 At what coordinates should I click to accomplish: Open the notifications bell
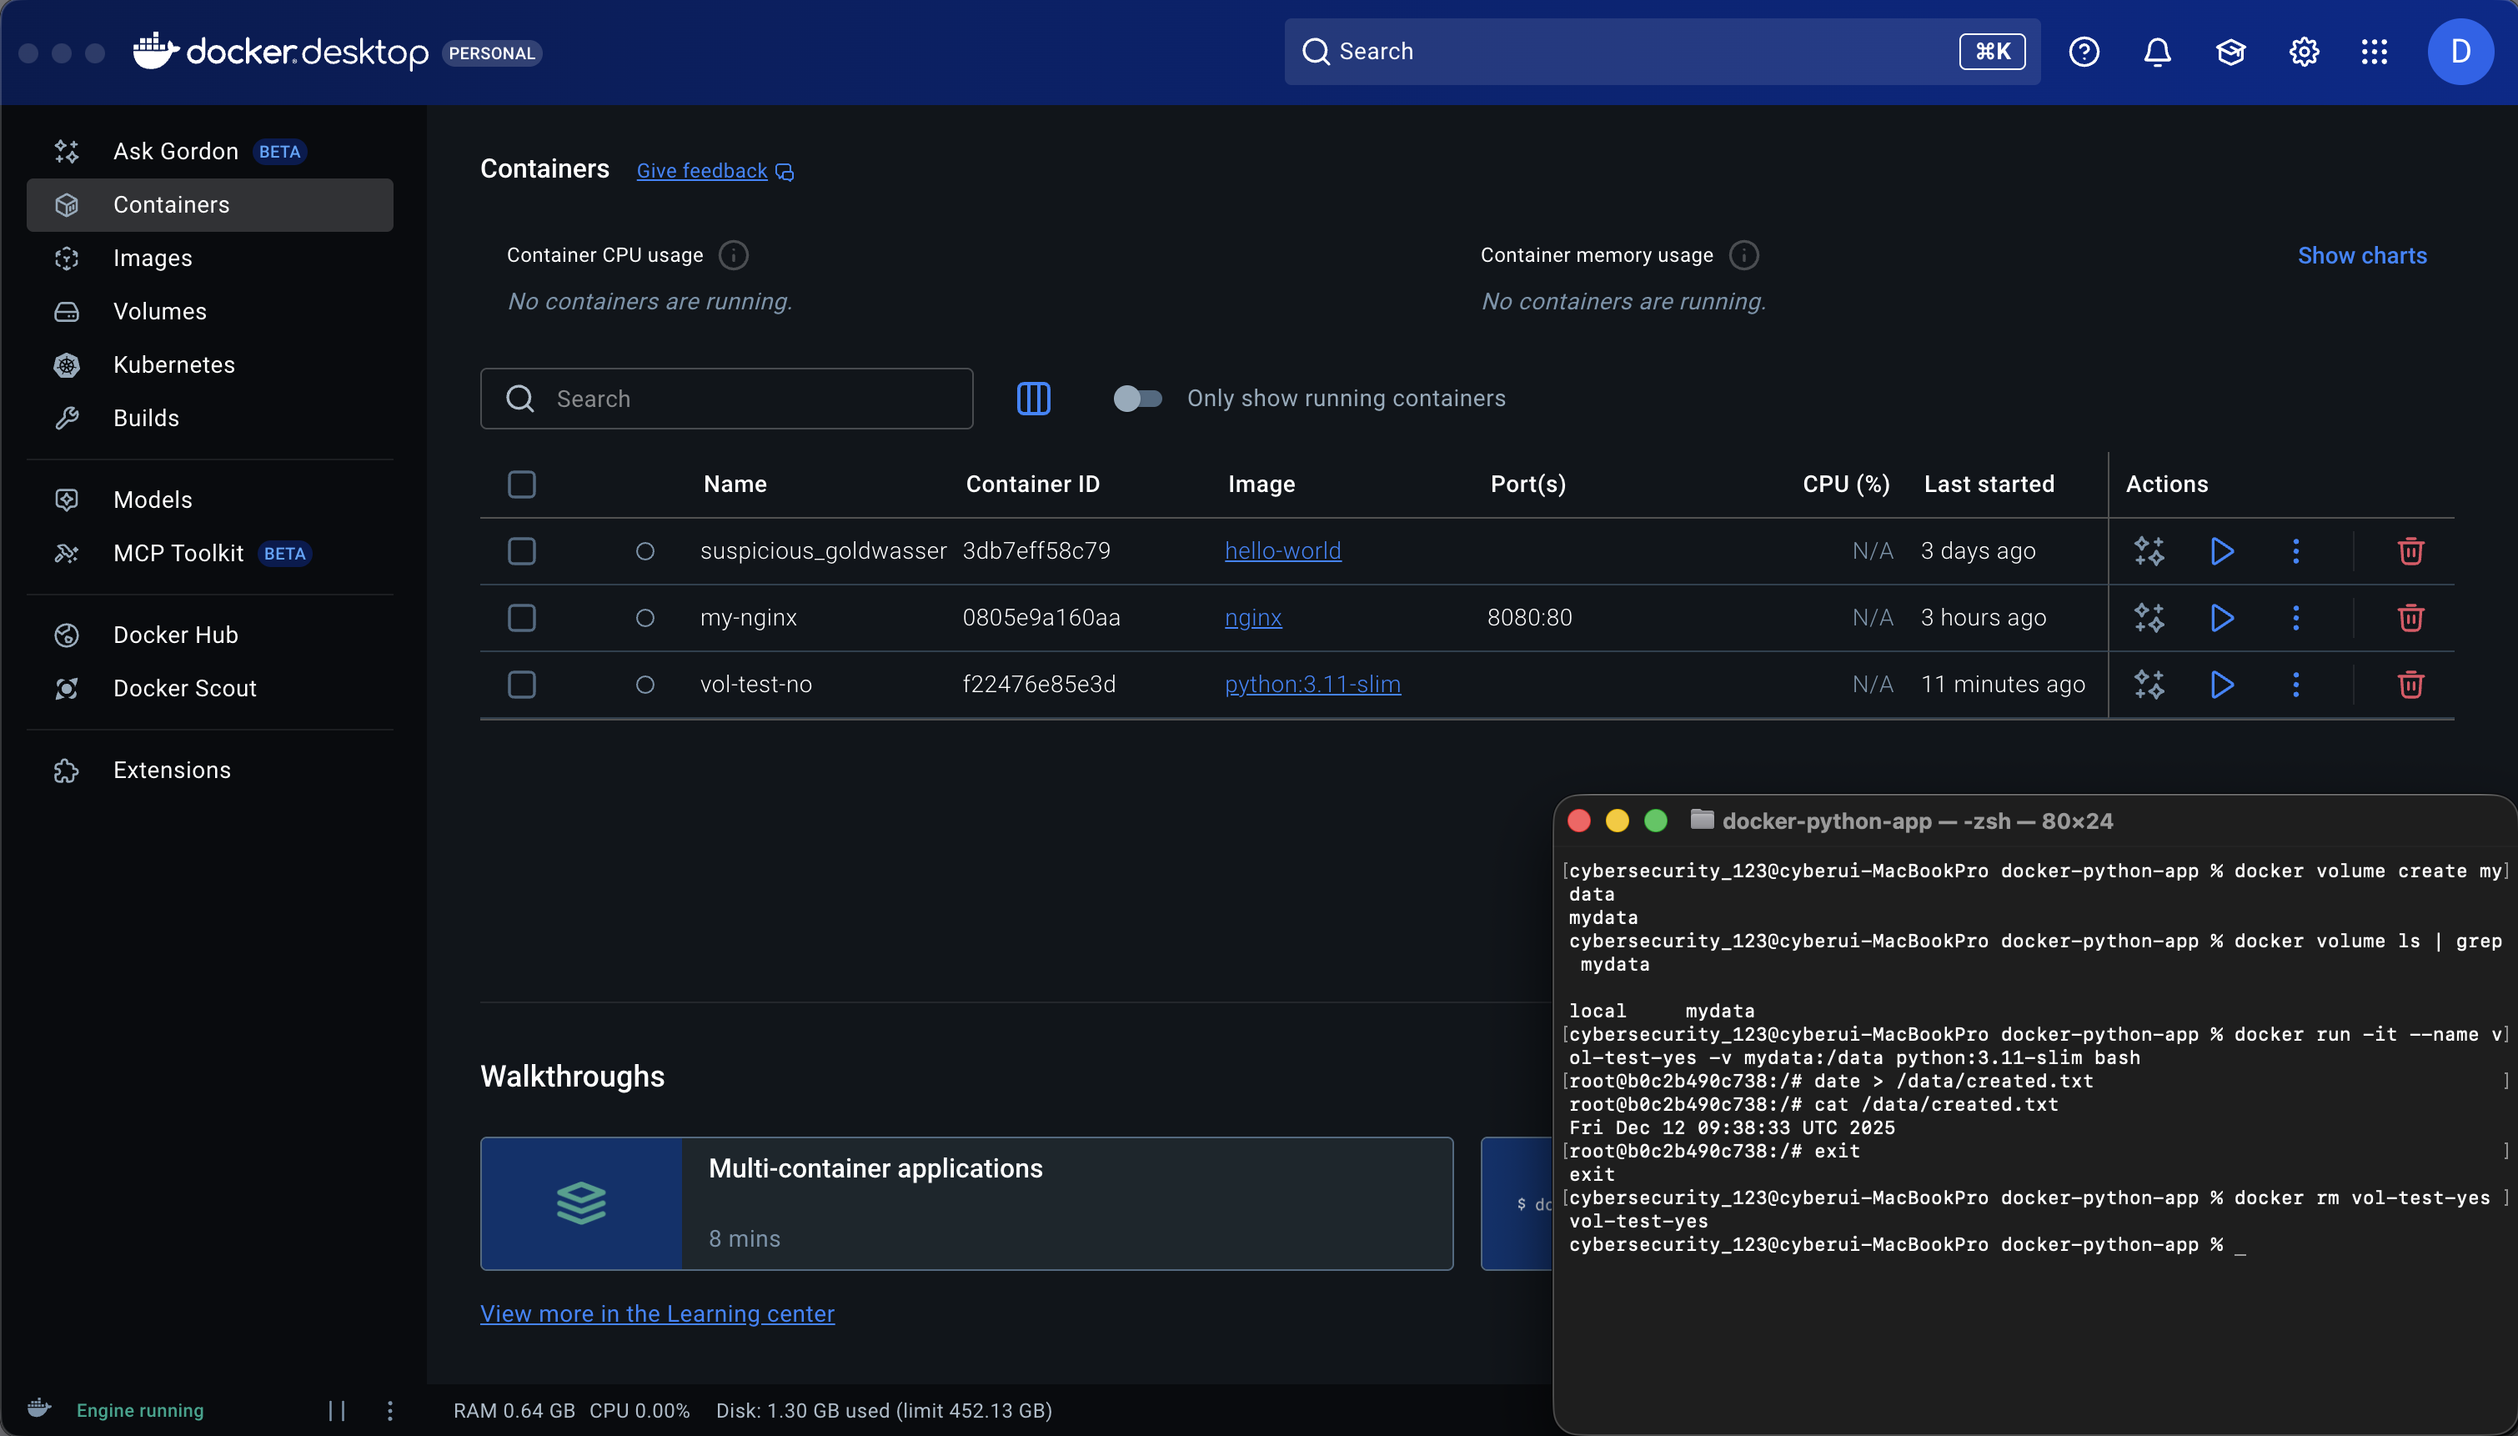coord(2157,53)
